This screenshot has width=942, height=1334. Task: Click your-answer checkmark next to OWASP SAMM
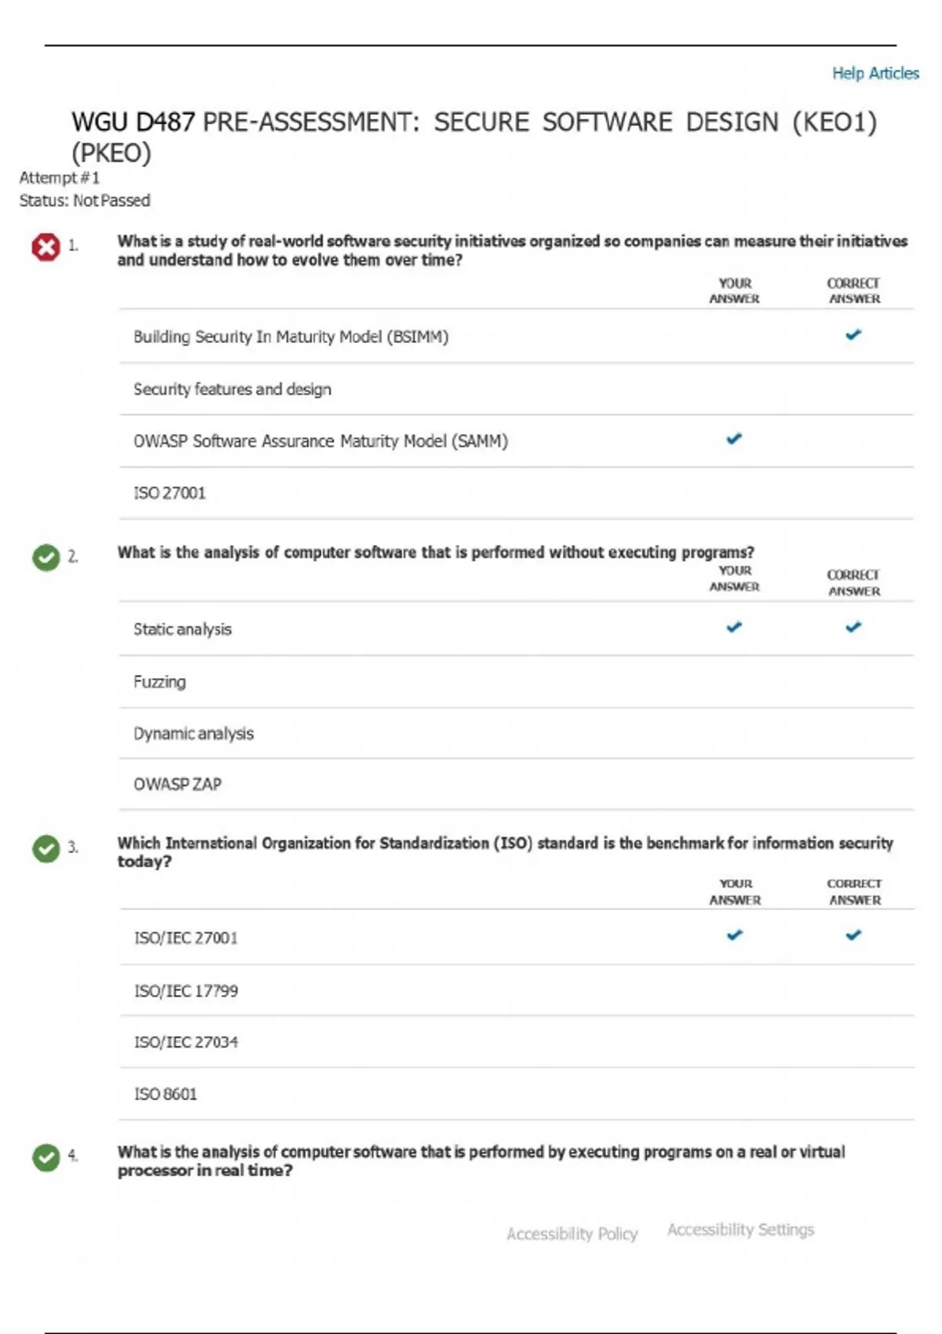coord(734,439)
